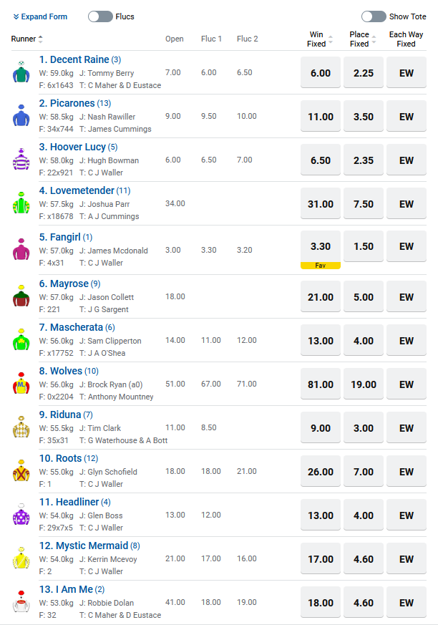Click Headliner's purple spotted silks icon
This screenshot has width=438, height=625.
21,515
